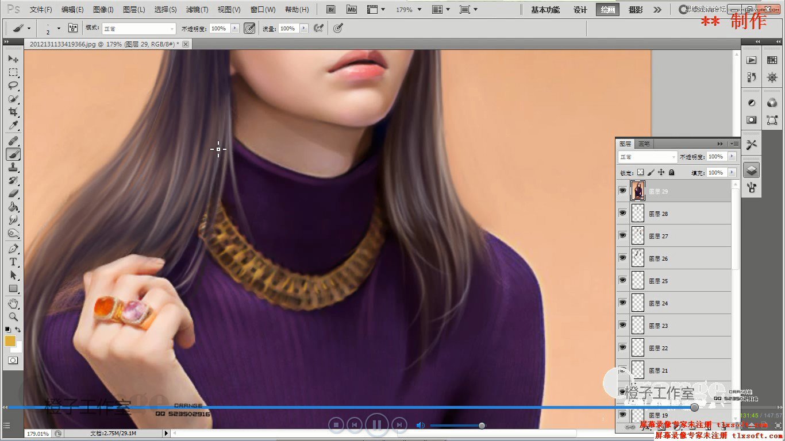Image resolution: width=785 pixels, height=441 pixels.
Task: Open the 文件(F) menu
Action: (x=41, y=10)
